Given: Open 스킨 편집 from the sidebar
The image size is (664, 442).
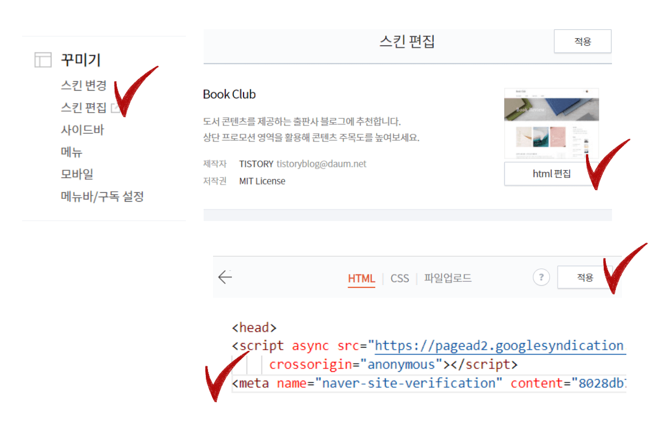Looking at the screenshot, I should click(x=83, y=108).
